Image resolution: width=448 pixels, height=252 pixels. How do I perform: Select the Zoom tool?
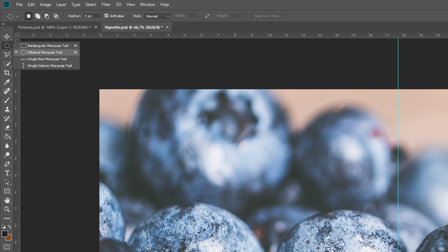point(7,209)
